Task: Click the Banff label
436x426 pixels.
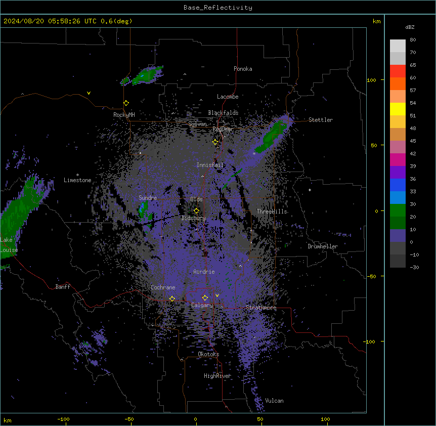Action: tap(63, 287)
